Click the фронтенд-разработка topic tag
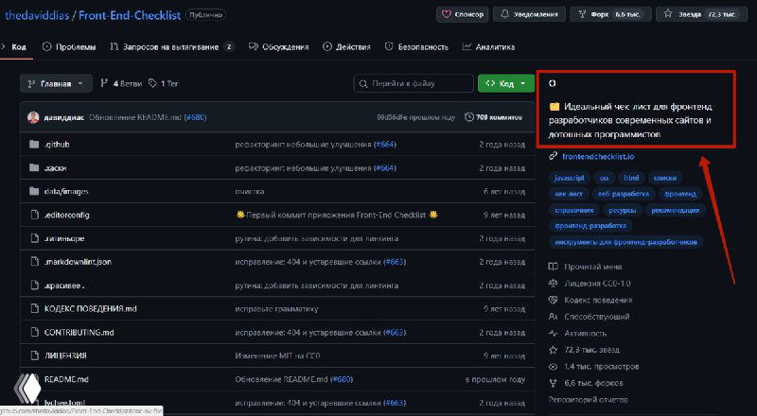This screenshot has width=757, height=416. (590, 225)
